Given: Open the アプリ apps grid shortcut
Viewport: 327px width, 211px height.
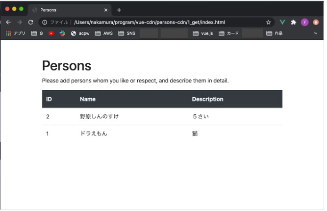Looking at the screenshot, I should coord(15,33).
